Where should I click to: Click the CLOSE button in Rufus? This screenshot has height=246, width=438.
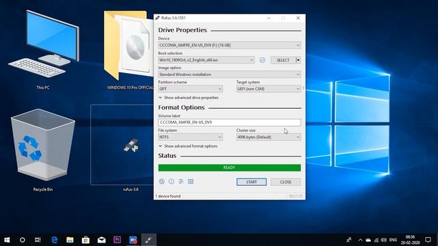pos(285,182)
